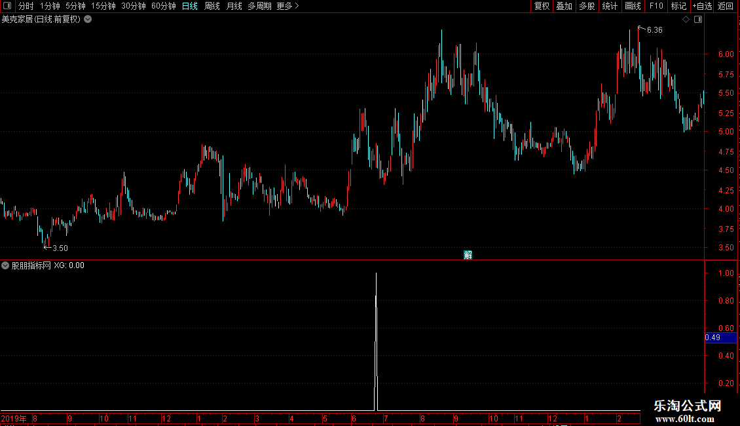Screen dimensions: 740x426
Task: Select the 60分钟 period tab
Action: coord(164,6)
